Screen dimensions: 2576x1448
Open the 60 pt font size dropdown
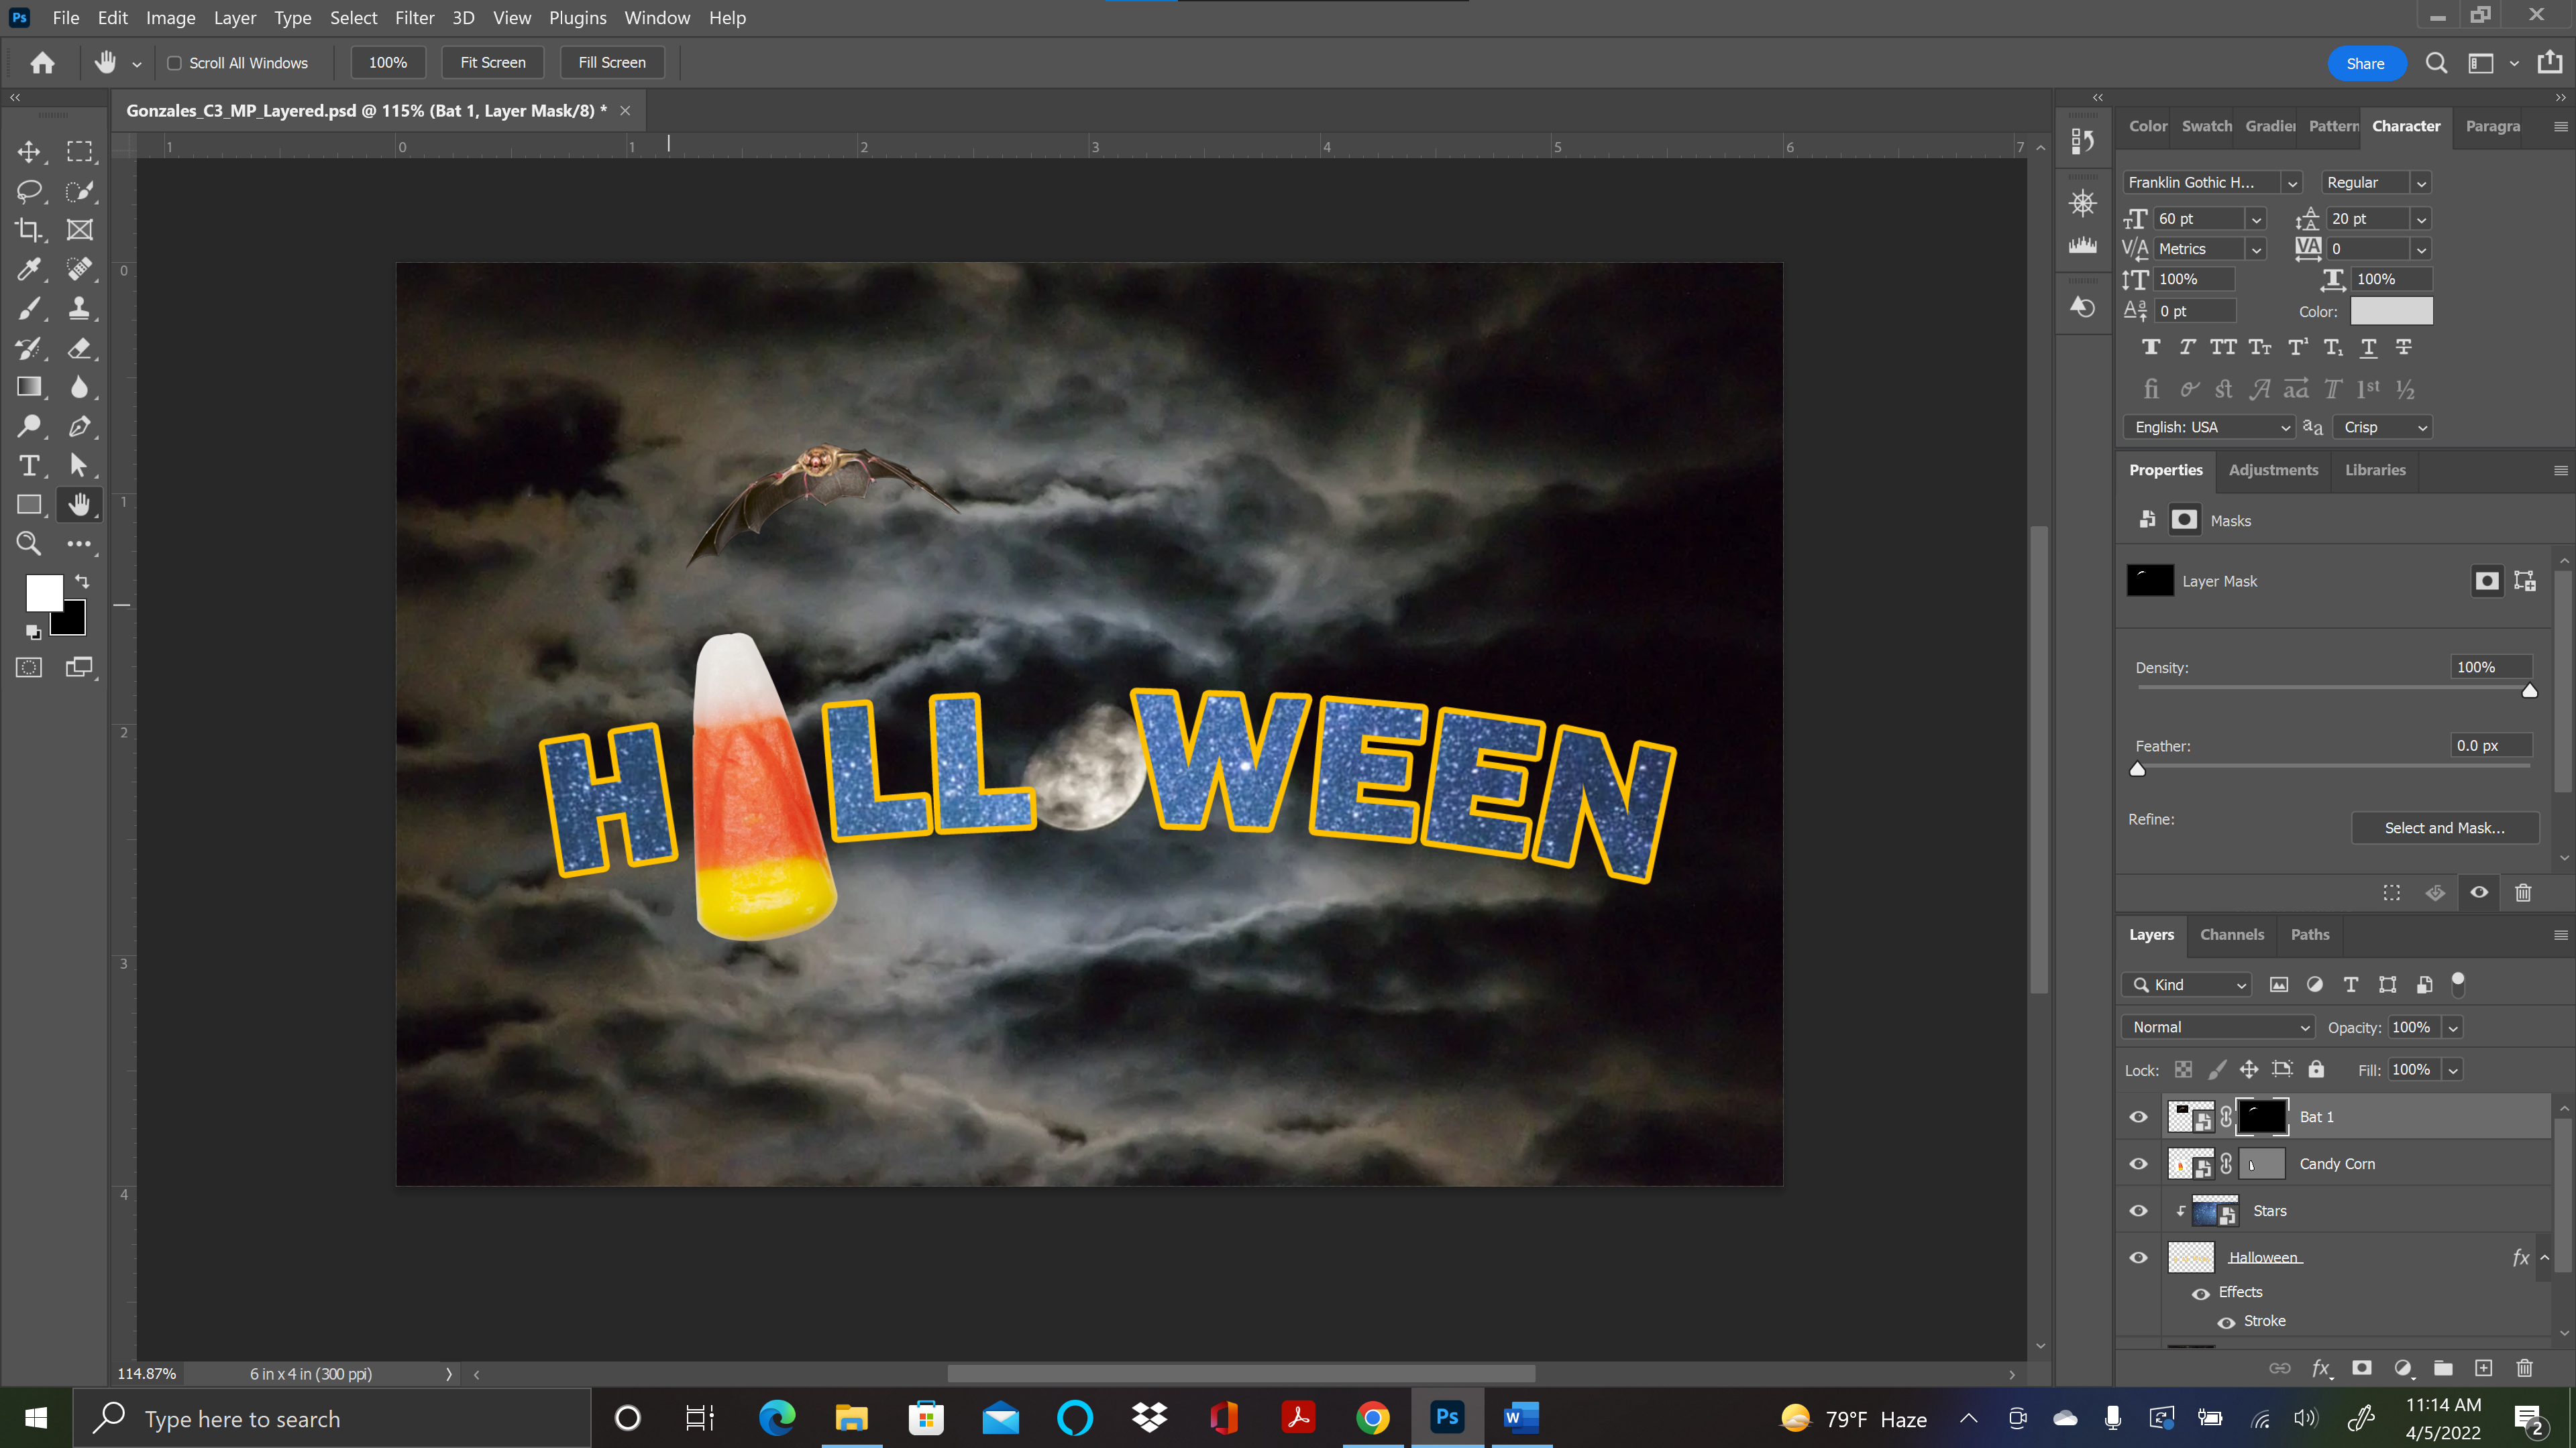[x=2256, y=219]
